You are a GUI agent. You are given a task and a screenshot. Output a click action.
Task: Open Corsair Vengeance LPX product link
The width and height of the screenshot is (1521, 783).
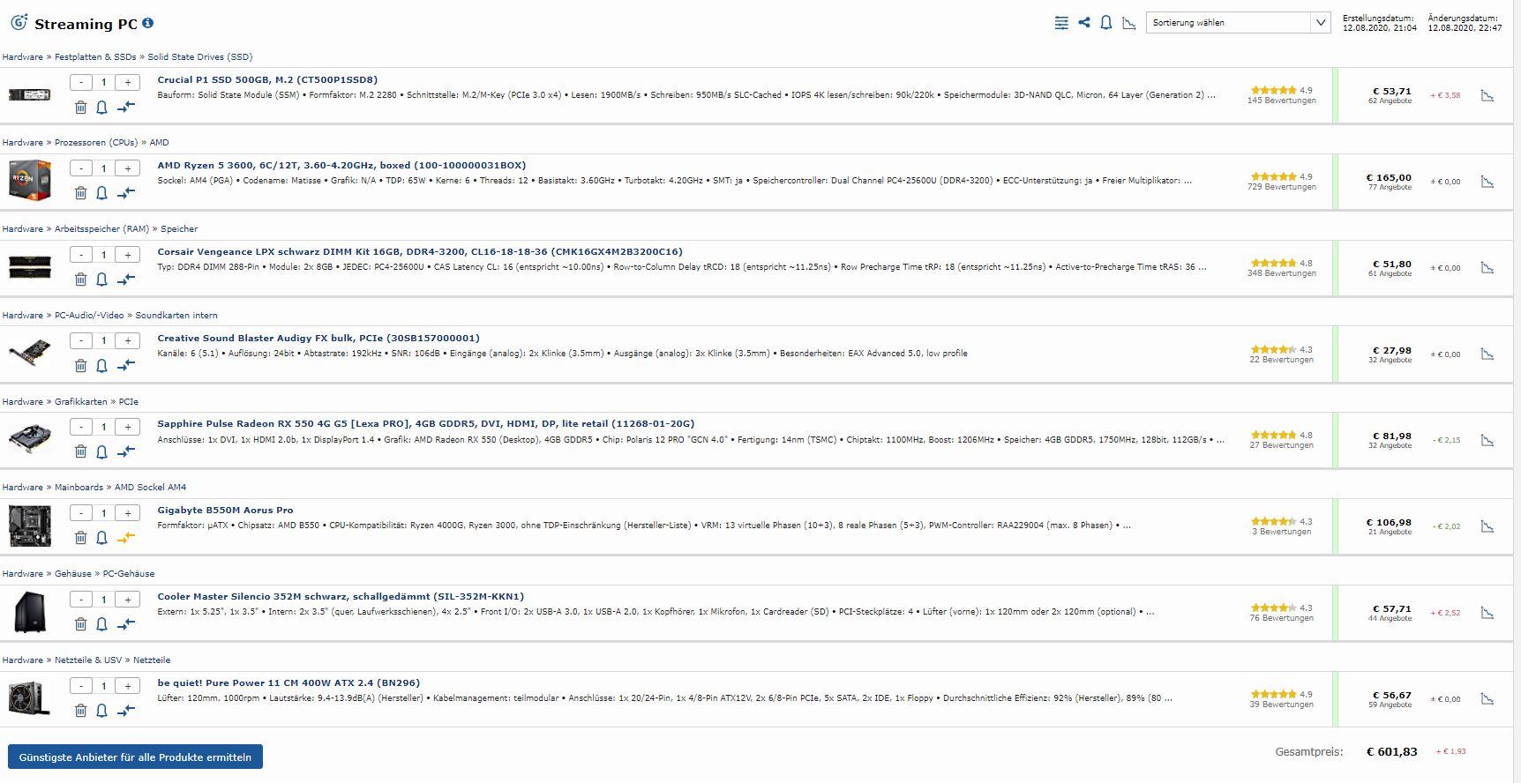tap(420, 251)
